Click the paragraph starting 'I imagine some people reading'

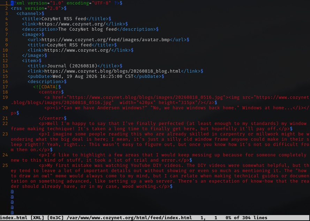160,142
